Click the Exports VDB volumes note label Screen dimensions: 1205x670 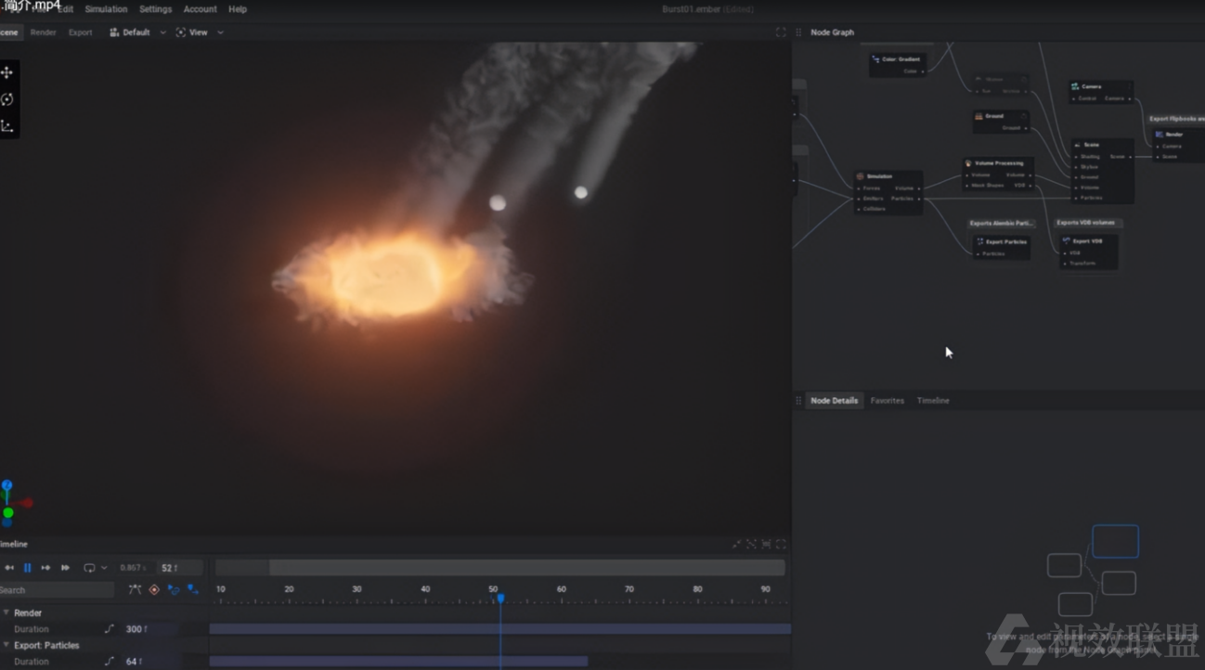(x=1088, y=223)
